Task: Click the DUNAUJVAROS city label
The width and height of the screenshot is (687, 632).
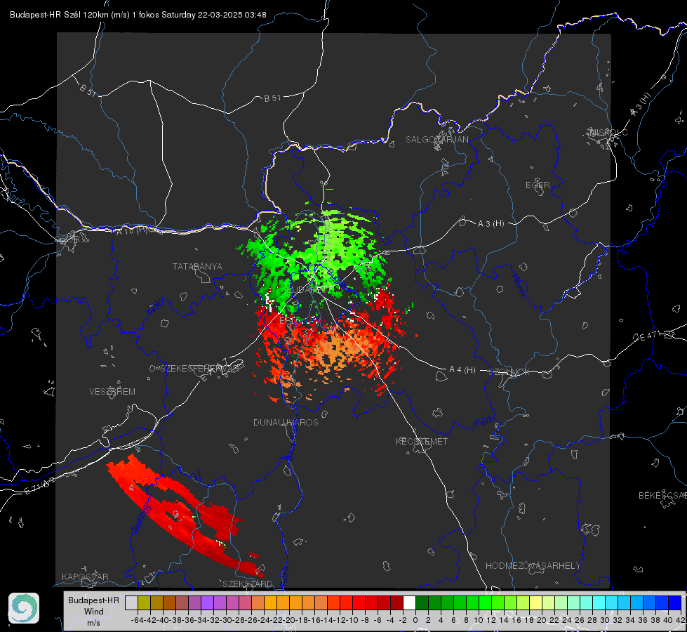Action: (286, 422)
